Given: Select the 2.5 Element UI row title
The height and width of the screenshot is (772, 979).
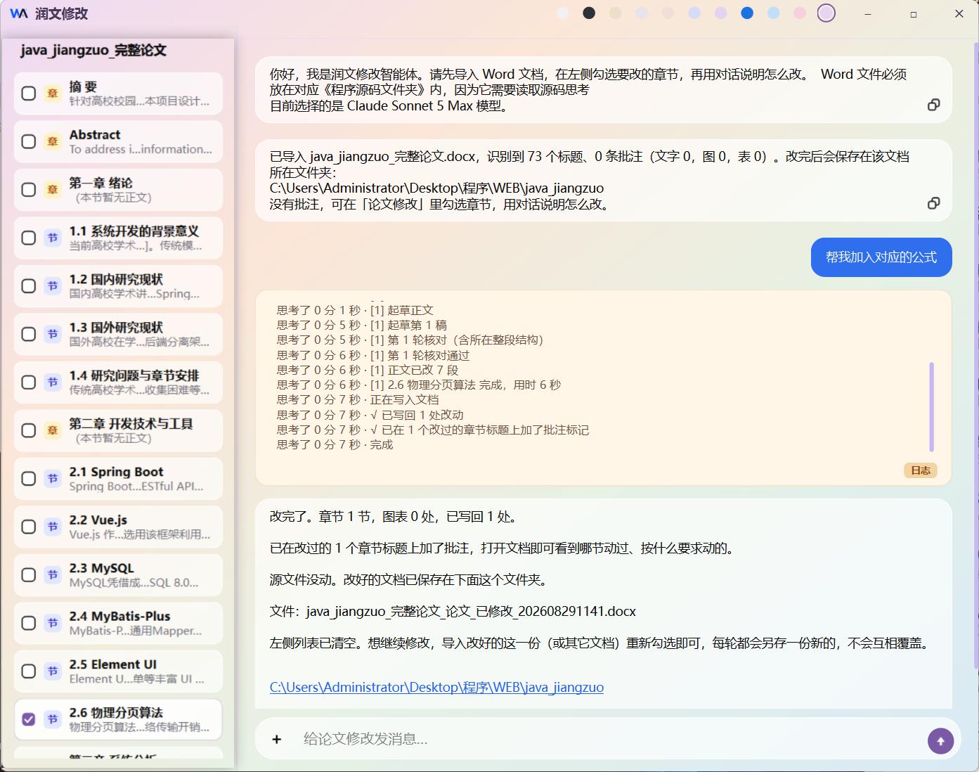Looking at the screenshot, I should pyautogui.click(x=112, y=664).
